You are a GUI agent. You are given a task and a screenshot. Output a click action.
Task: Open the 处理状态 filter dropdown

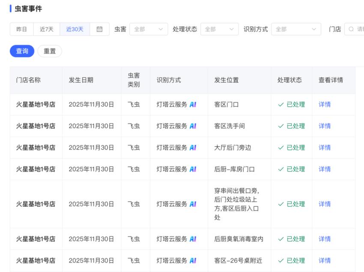(219, 29)
